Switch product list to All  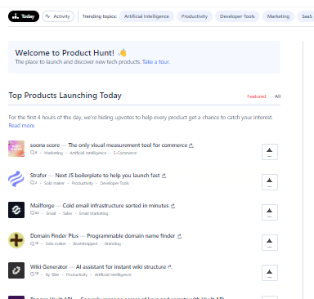point(277,96)
